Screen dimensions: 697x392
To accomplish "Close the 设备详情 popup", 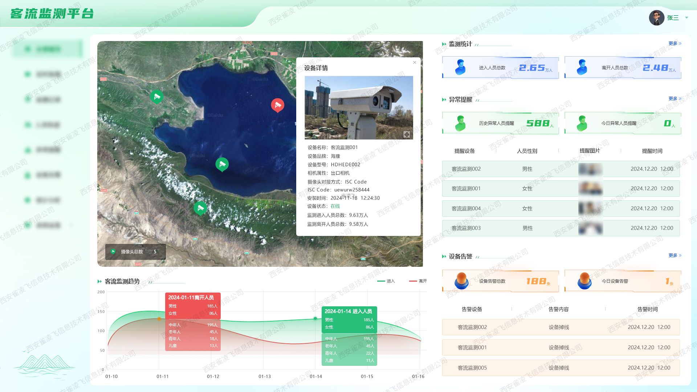I will point(415,62).
